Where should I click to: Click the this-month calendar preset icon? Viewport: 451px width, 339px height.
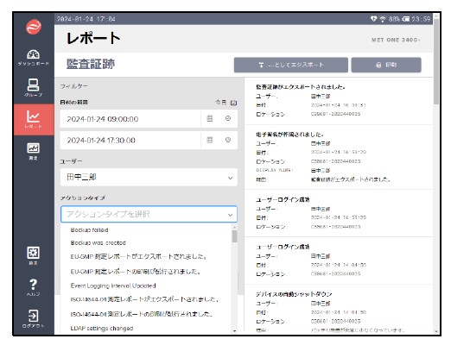[234, 103]
